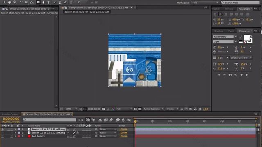Select the Pen tool
262x147 pixels.
tap(43, 2)
